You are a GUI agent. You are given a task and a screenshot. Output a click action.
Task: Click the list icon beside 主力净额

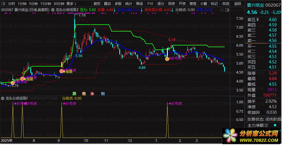pos(266,125)
